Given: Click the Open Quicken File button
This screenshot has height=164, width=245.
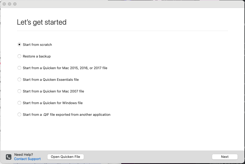Looking at the screenshot, I should [x=65, y=157].
